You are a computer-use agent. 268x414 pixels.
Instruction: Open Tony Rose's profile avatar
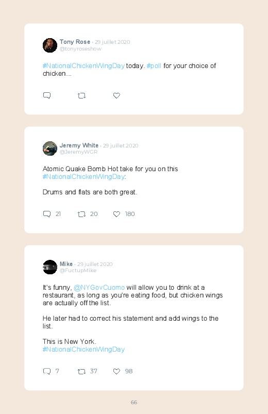(50, 45)
